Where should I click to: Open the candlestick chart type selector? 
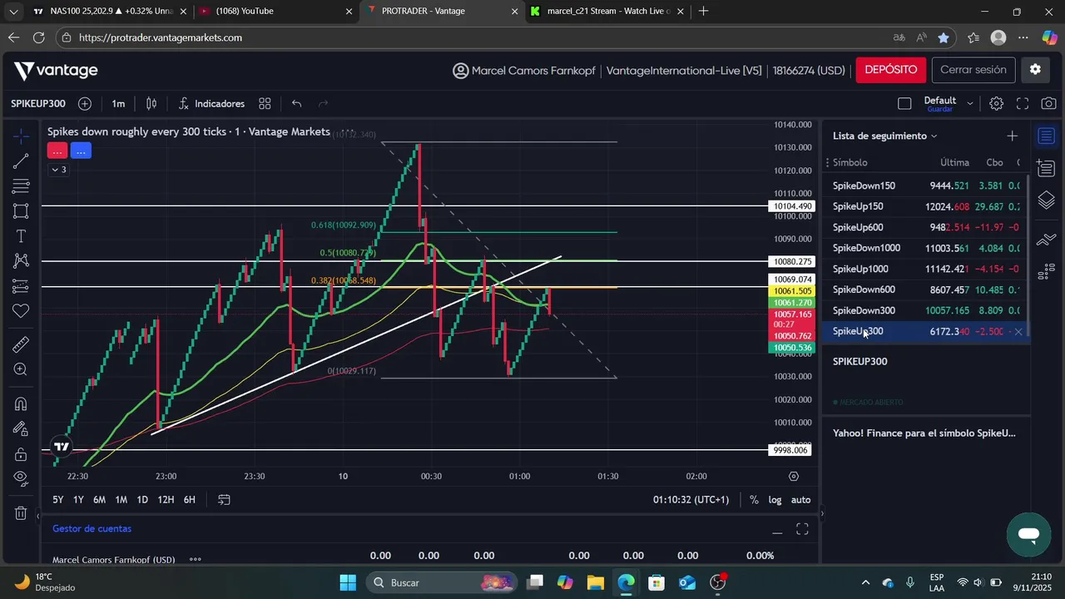click(151, 104)
